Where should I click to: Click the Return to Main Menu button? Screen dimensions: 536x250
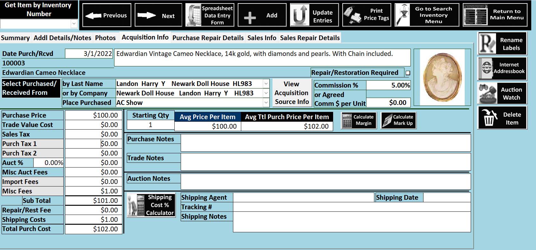pos(495,15)
